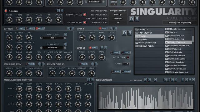Enable the Layer LOFI toggle
Screen dimensions: 200x112
(21, 28)
